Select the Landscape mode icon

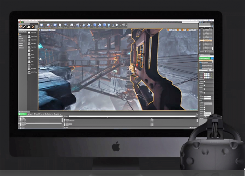point(29,27)
